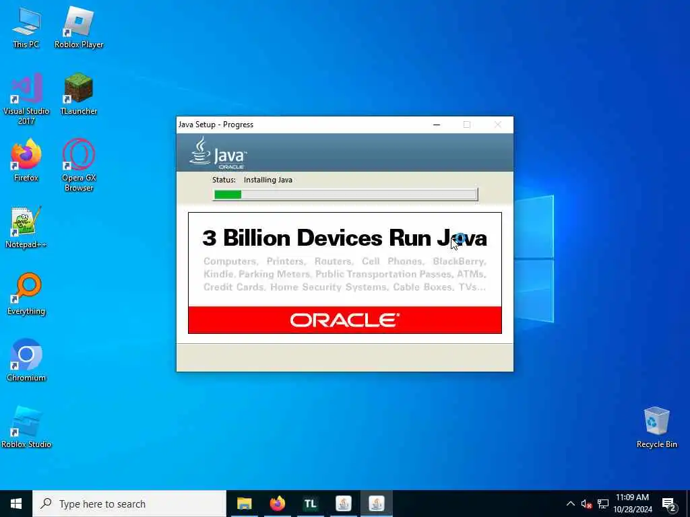Click the disabled close button of Java Setup
Screen dimensions: 690x517
click(x=498, y=125)
